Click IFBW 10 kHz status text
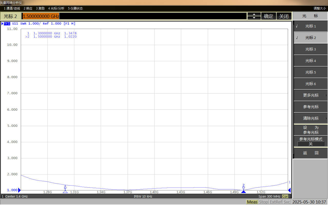Screen dimensions: 328x205 143,197
